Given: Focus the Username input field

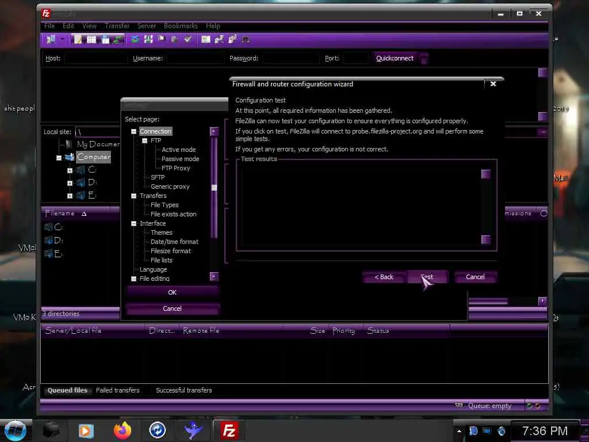Looking at the screenshot, I should click(195, 58).
